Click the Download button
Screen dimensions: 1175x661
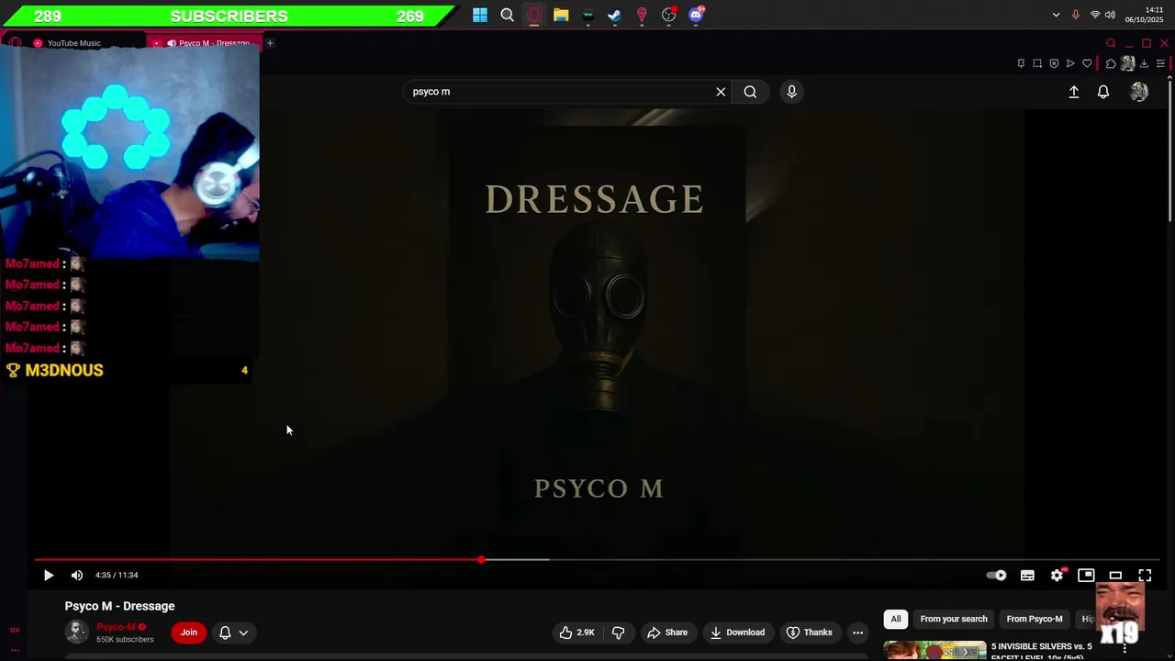(x=737, y=633)
